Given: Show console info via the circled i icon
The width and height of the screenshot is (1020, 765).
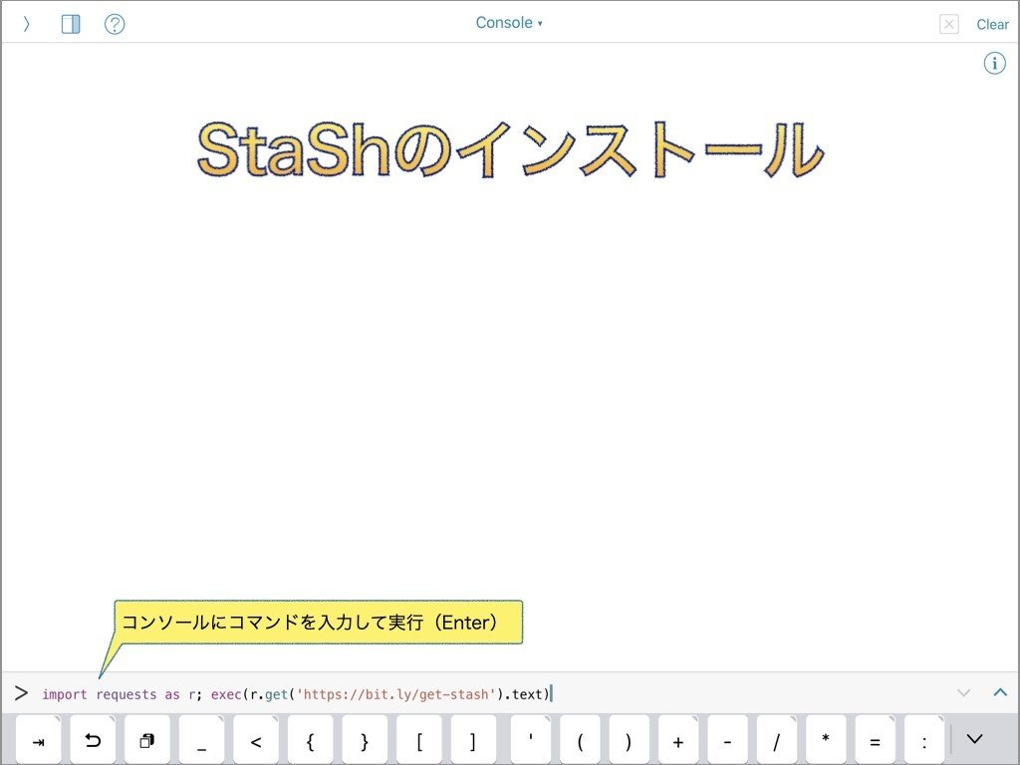Looking at the screenshot, I should click(994, 63).
